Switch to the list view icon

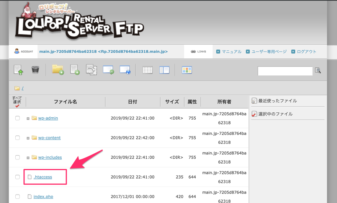(147, 70)
